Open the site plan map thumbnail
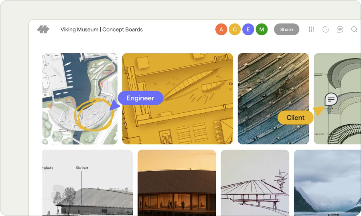This screenshot has width=361, height=216. click(x=80, y=99)
